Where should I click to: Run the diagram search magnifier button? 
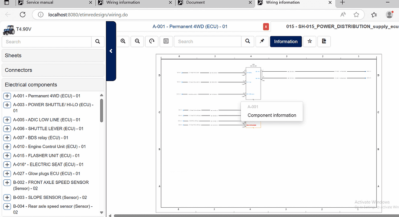coord(248,41)
